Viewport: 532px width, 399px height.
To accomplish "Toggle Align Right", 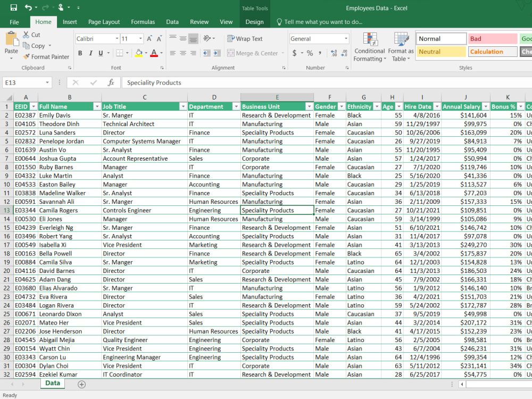I will 194,53.
